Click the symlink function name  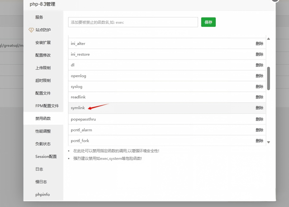[x=78, y=108]
